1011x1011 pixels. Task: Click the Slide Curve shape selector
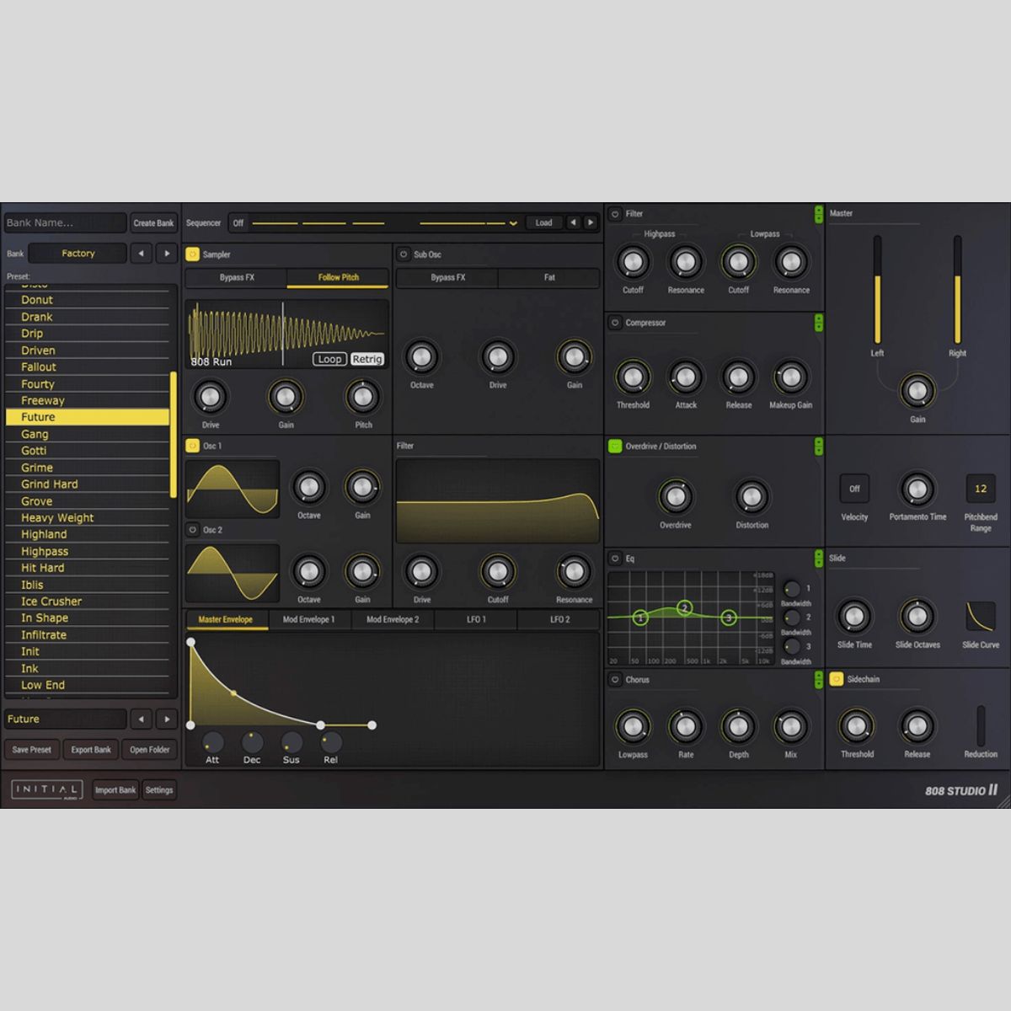coord(981,617)
